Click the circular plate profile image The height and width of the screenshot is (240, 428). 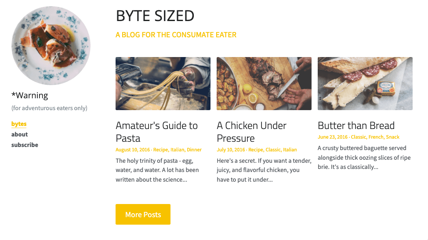pos(51,46)
